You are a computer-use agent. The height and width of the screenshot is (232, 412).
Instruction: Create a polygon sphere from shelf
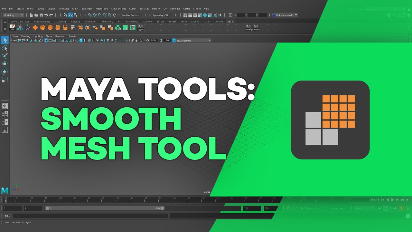tap(42, 28)
